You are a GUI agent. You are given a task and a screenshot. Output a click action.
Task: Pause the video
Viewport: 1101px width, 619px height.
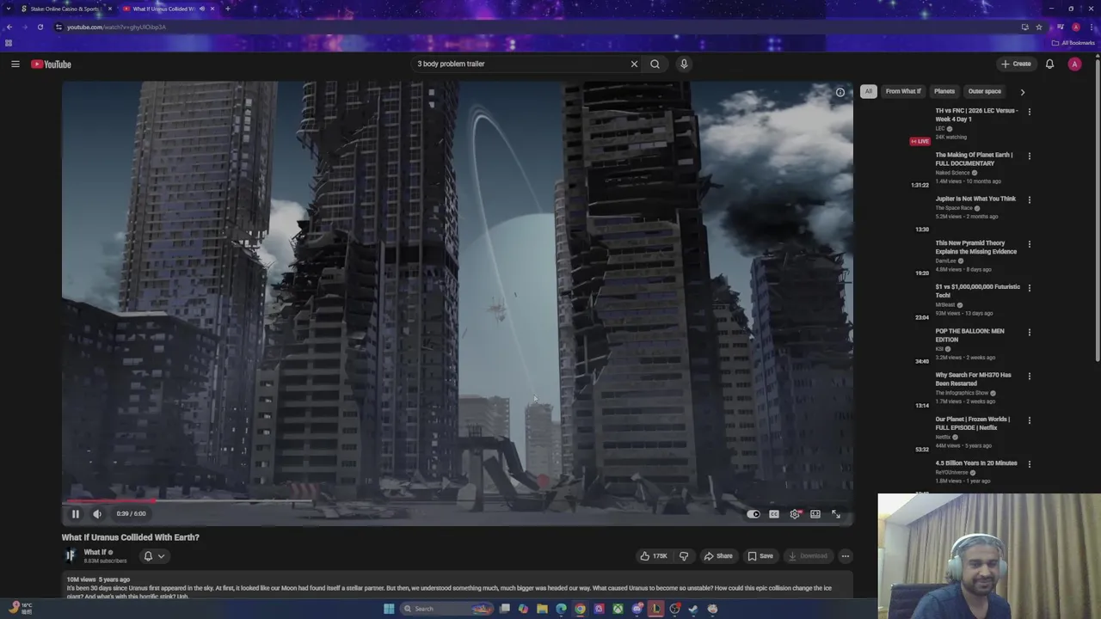[75, 514]
